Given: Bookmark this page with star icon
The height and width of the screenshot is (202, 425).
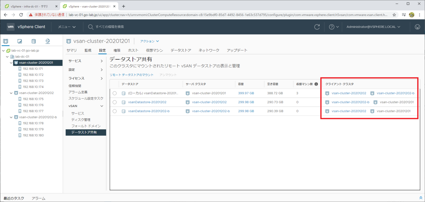Looking at the screenshot, I should pos(394,15).
